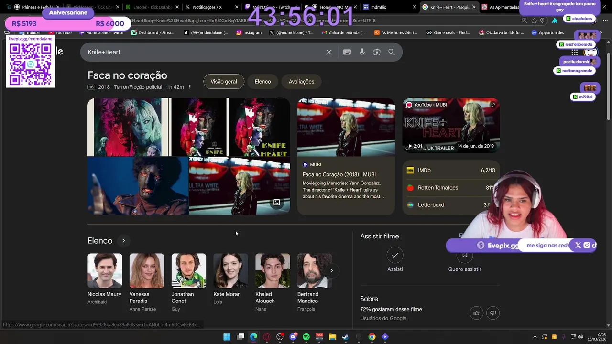Close the mdmflix tab
The image size is (612, 344).
click(415, 7)
